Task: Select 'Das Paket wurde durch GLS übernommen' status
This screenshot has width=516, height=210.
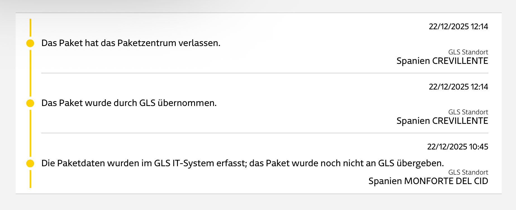Action: [x=129, y=103]
